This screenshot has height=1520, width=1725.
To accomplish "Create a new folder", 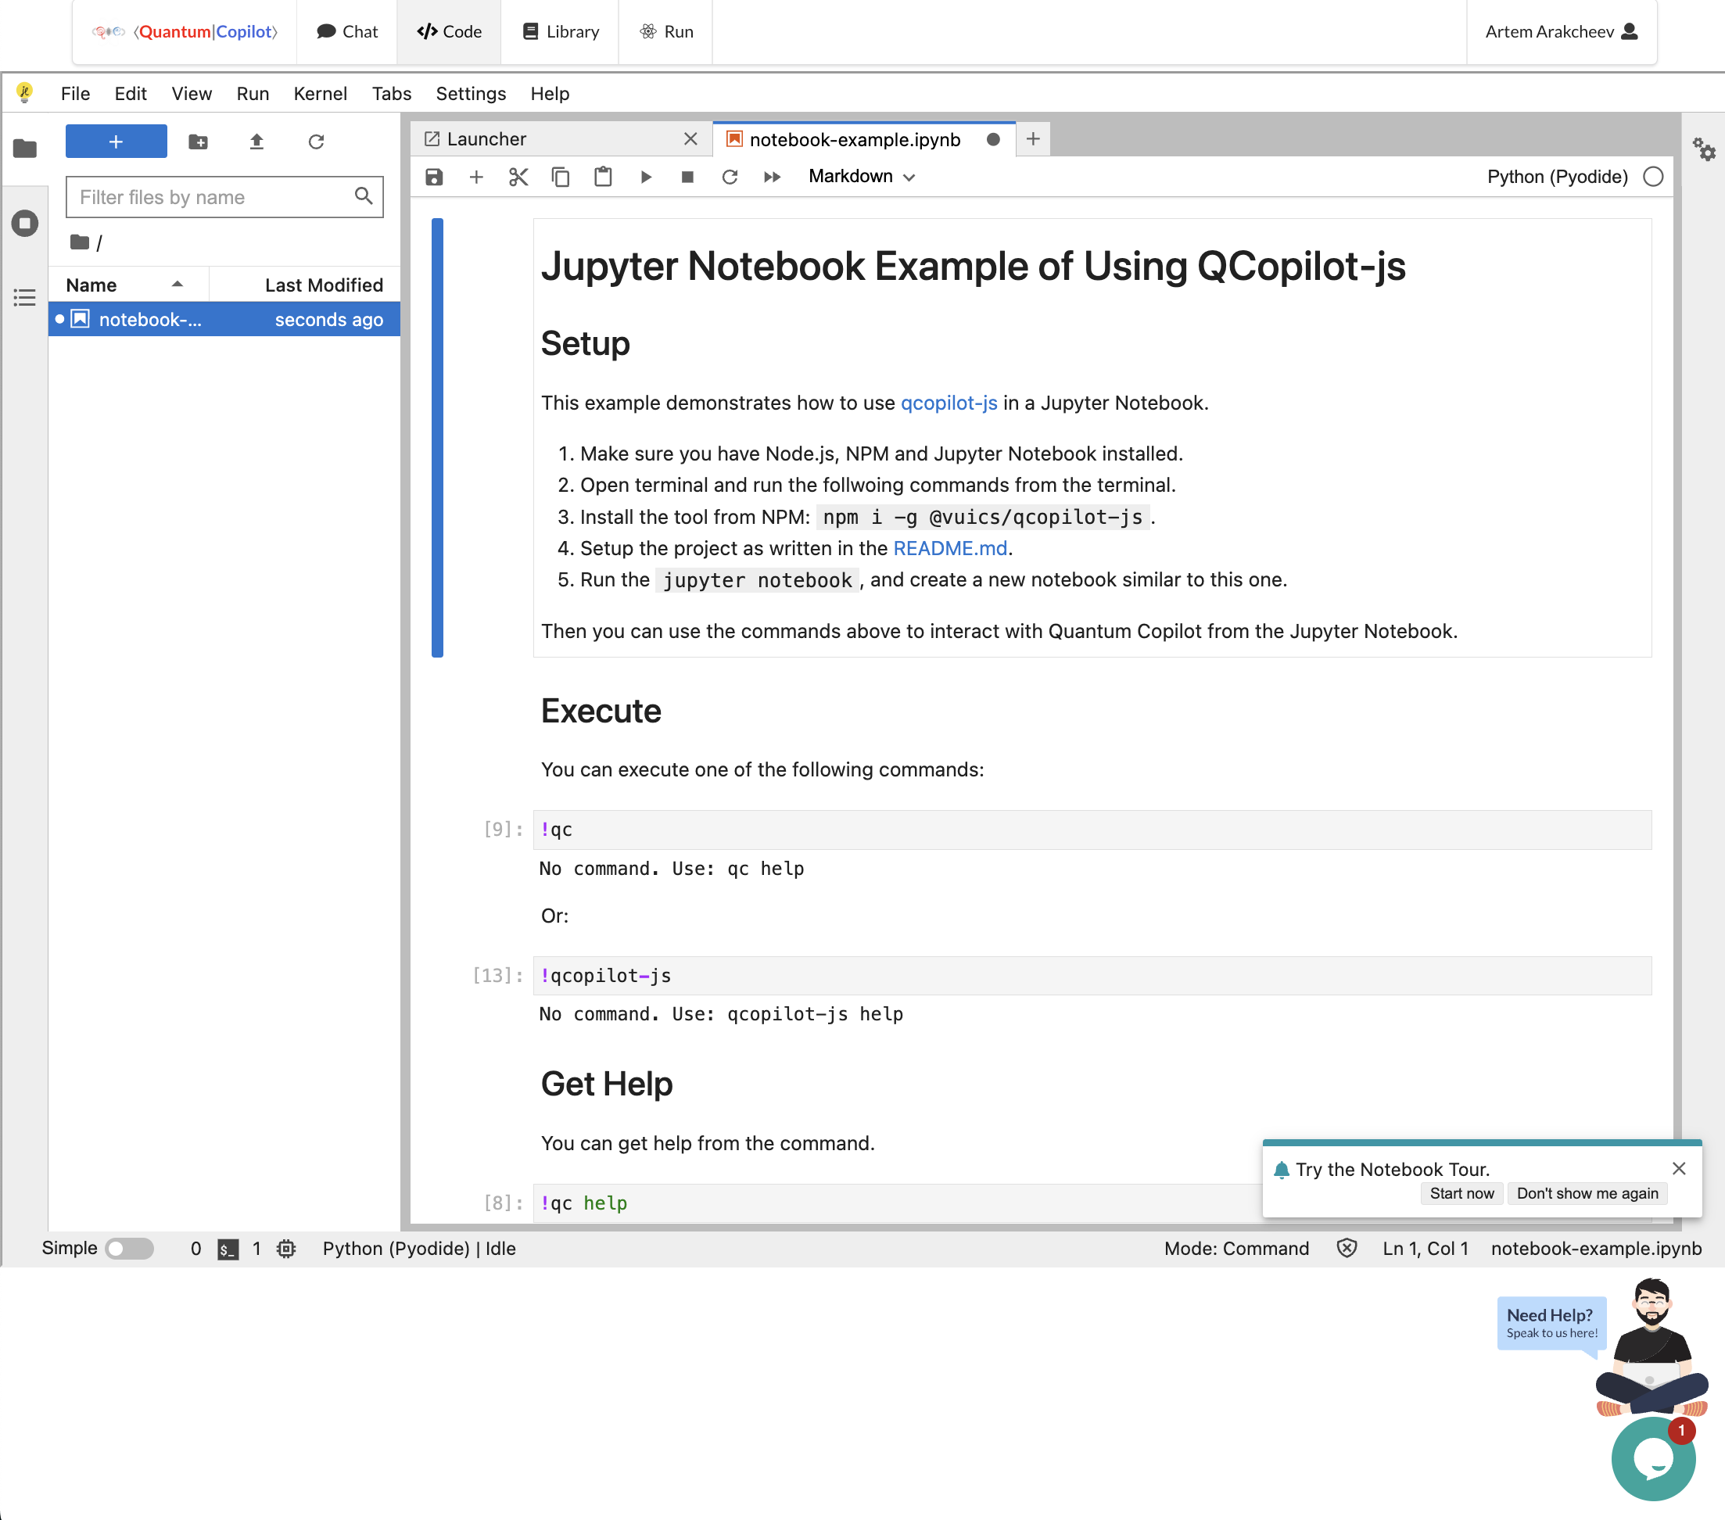I will pos(199,141).
